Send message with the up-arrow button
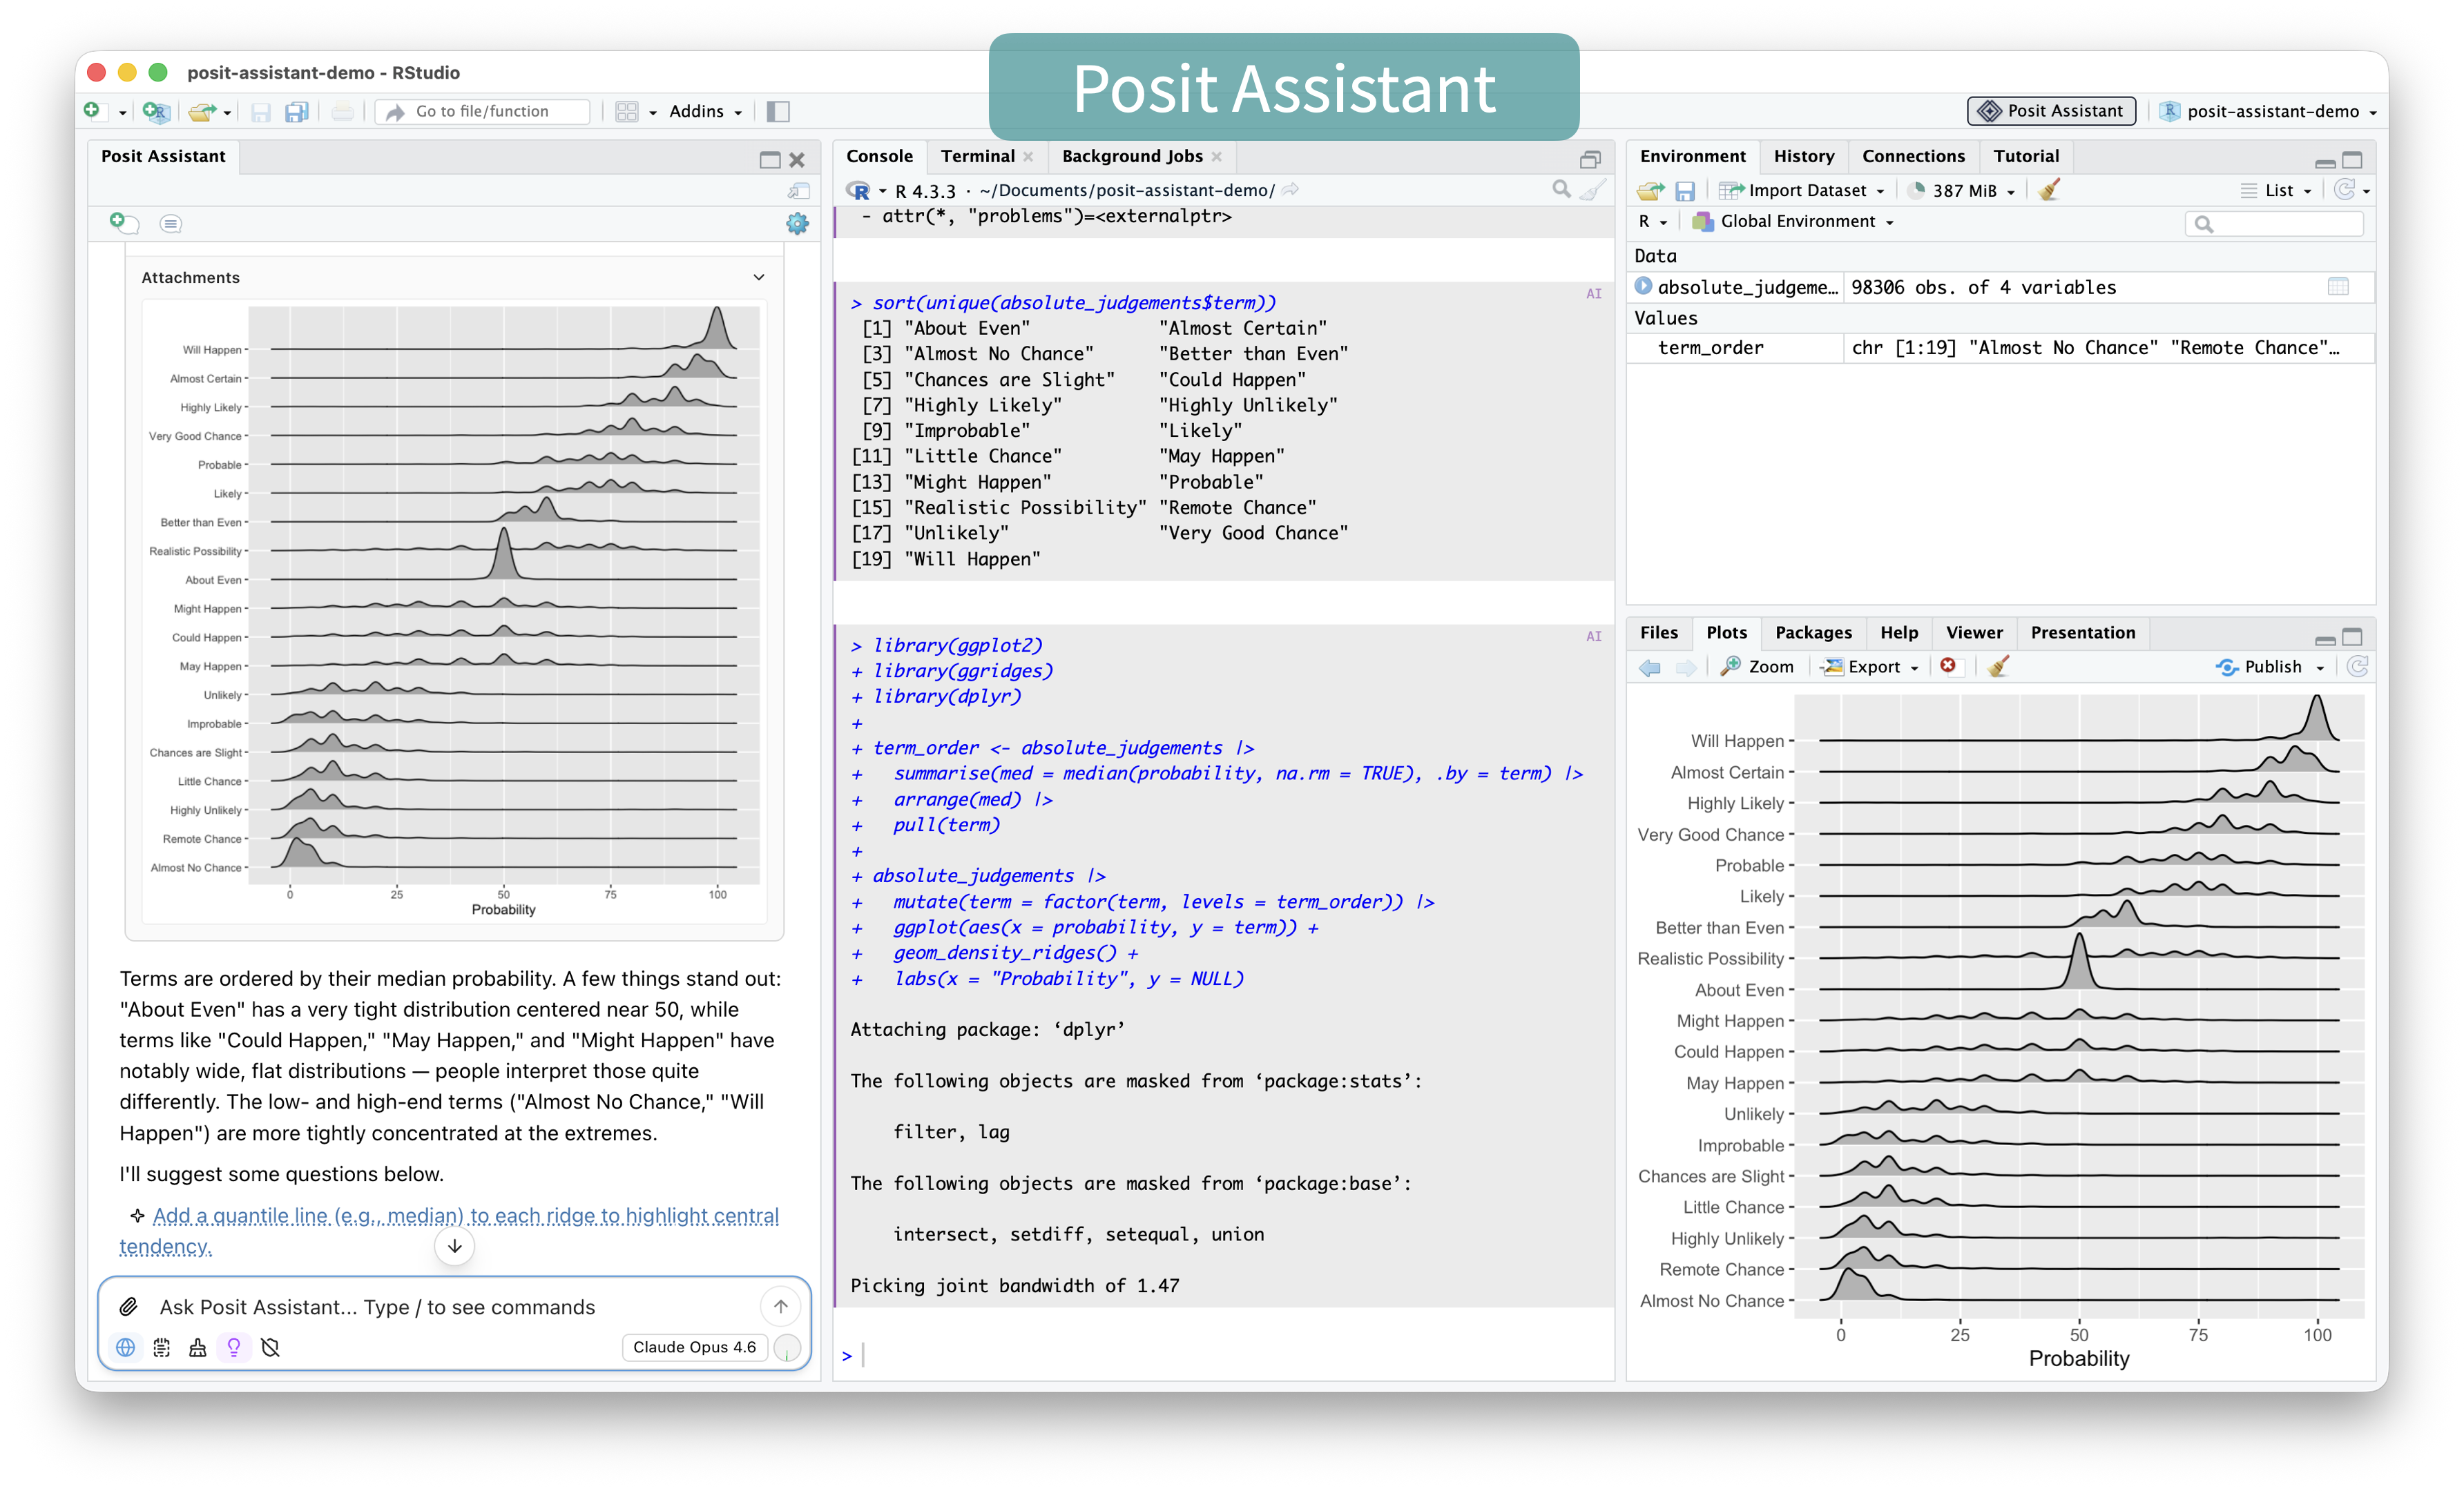The height and width of the screenshot is (1491, 2464). [x=780, y=1306]
